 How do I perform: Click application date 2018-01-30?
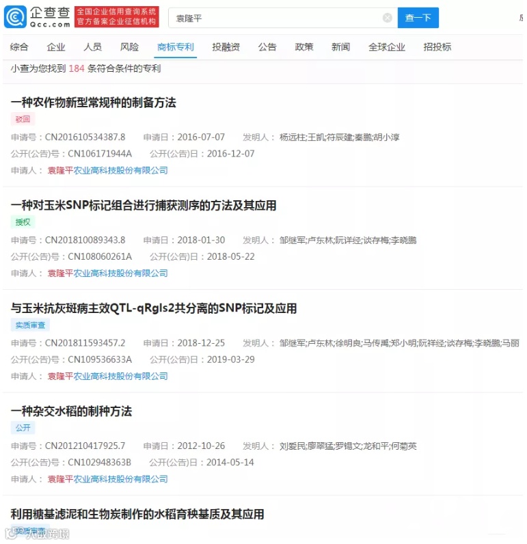click(201, 240)
